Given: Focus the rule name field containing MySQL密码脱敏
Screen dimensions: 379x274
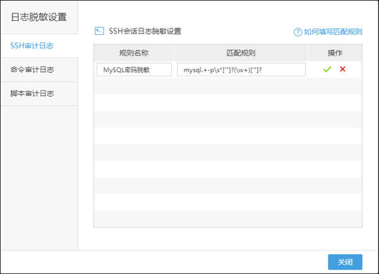Looking at the screenshot, I should (x=134, y=69).
